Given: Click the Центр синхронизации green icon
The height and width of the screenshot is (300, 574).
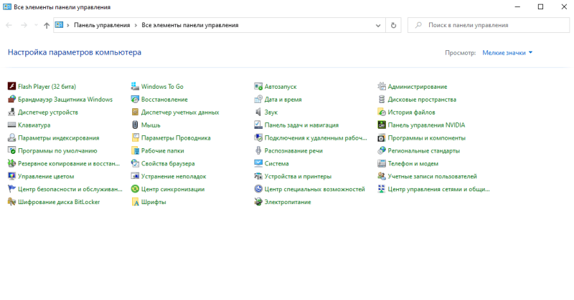Looking at the screenshot, I should click(135, 189).
